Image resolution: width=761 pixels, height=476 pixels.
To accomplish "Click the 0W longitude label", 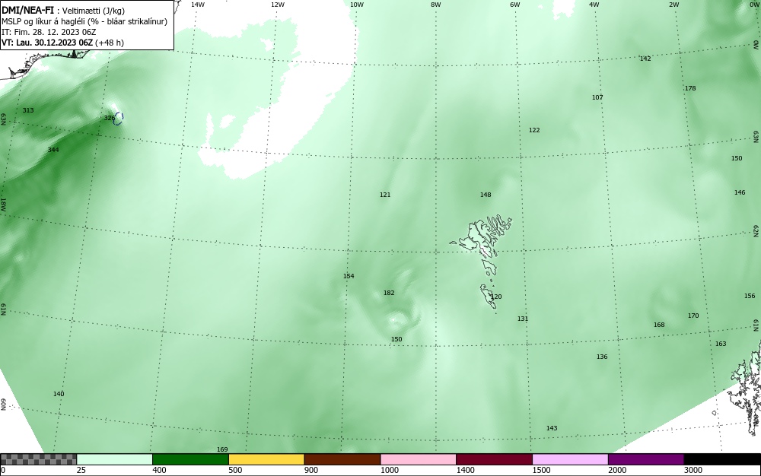I will tap(753, 5).
